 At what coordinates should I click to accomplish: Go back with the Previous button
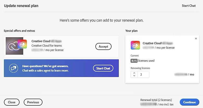click(x=33, y=102)
